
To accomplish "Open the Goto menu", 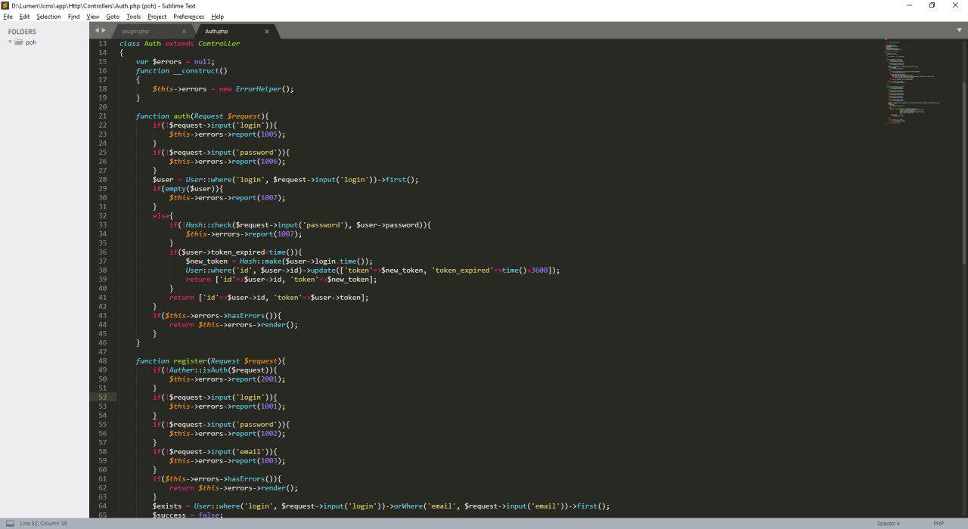I will (x=113, y=17).
